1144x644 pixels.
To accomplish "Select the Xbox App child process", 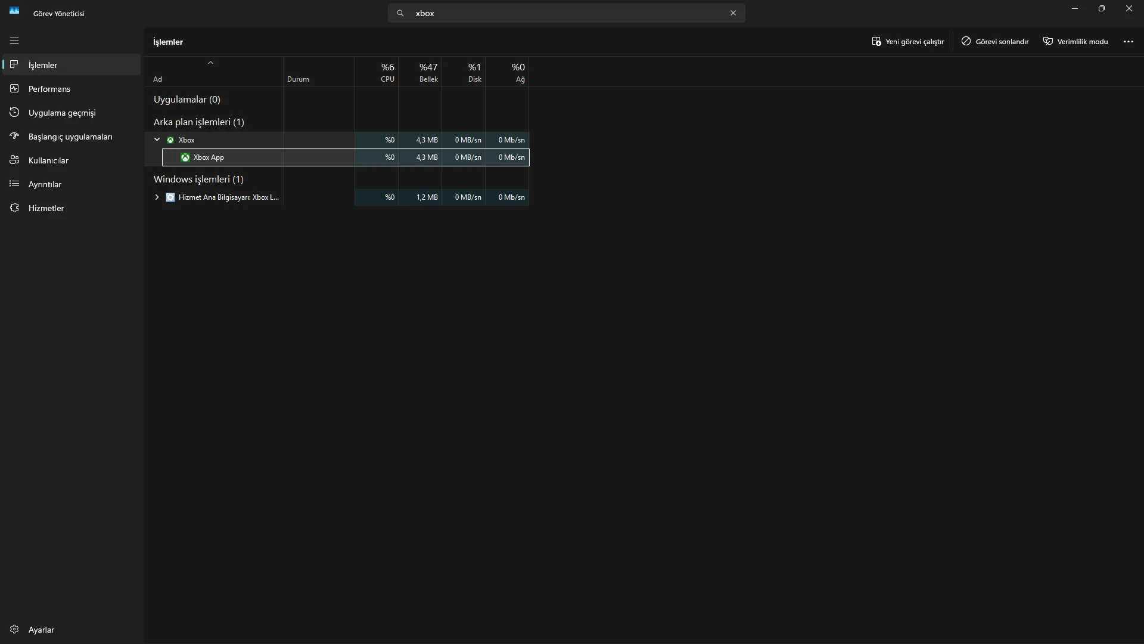I will click(209, 157).
